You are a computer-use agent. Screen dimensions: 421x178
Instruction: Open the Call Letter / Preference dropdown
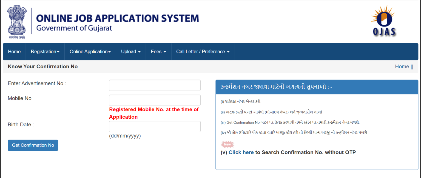[203, 51]
